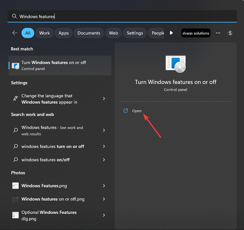This screenshot has width=244, height=230.
Task: Click Open in the preview pane
Action: (x=137, y=111)
